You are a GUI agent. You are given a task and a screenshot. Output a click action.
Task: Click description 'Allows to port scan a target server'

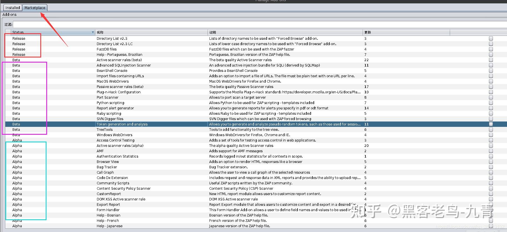point(237,97)
